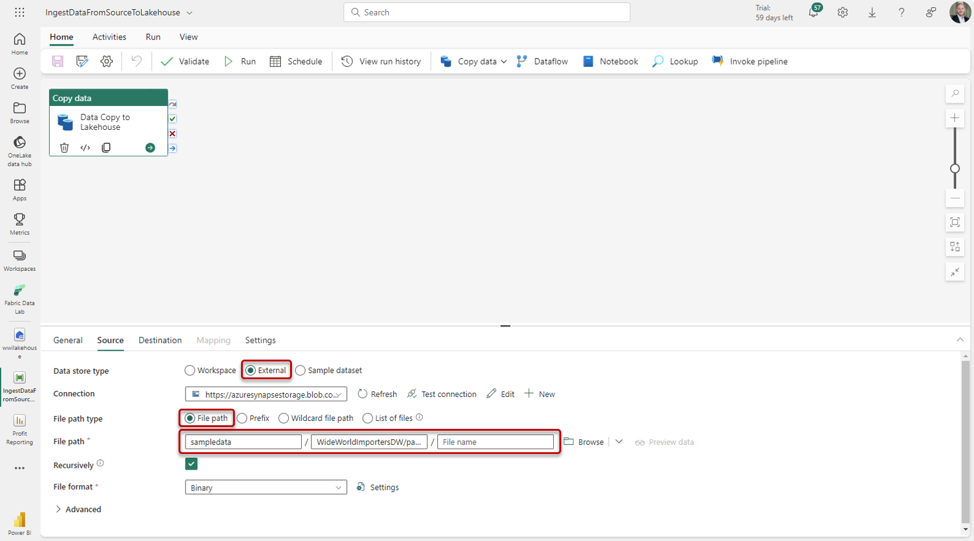View code of Copy data activity

(x=85, y=148)
